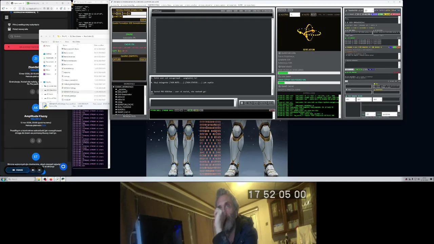The image size is (434, 244).
Task: Open the hamburger menu in the browser page
Action: point(6,17)
